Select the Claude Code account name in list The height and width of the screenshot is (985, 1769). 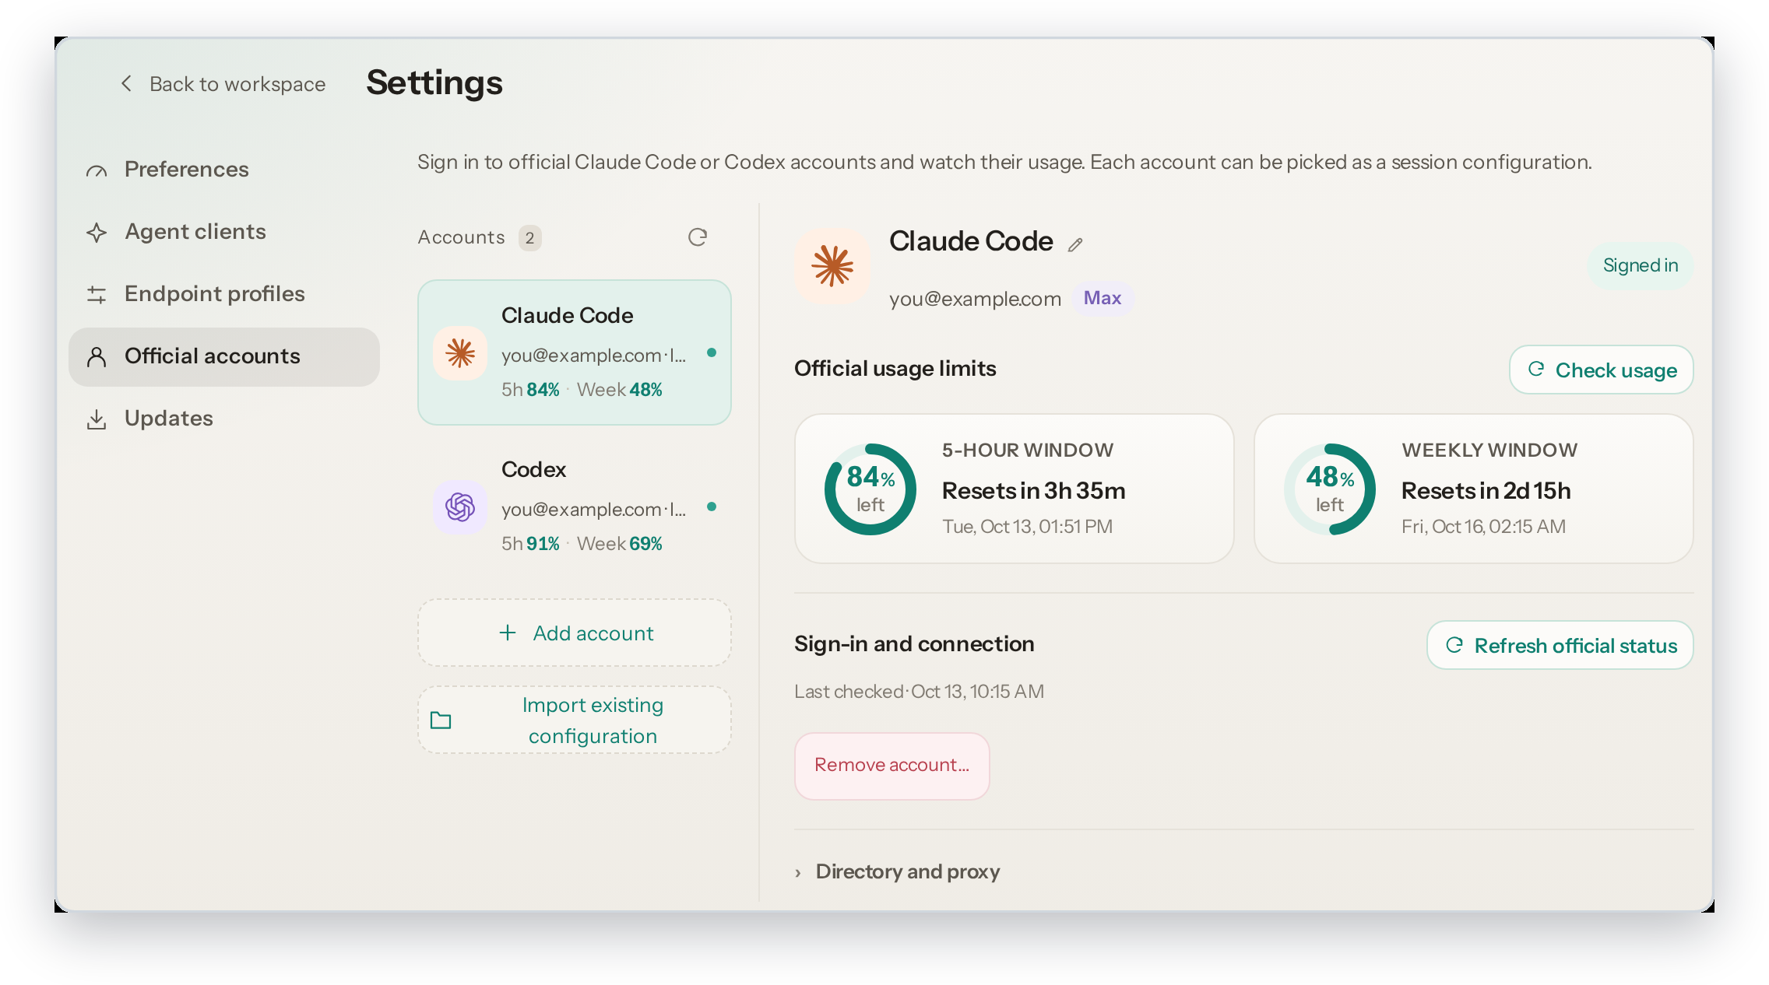coord(567,315)
